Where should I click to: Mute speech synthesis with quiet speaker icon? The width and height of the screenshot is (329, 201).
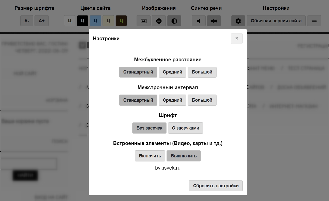[x=199, y=21]
